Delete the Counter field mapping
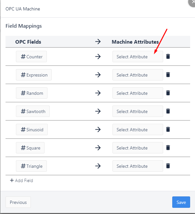 coord(168,56)
